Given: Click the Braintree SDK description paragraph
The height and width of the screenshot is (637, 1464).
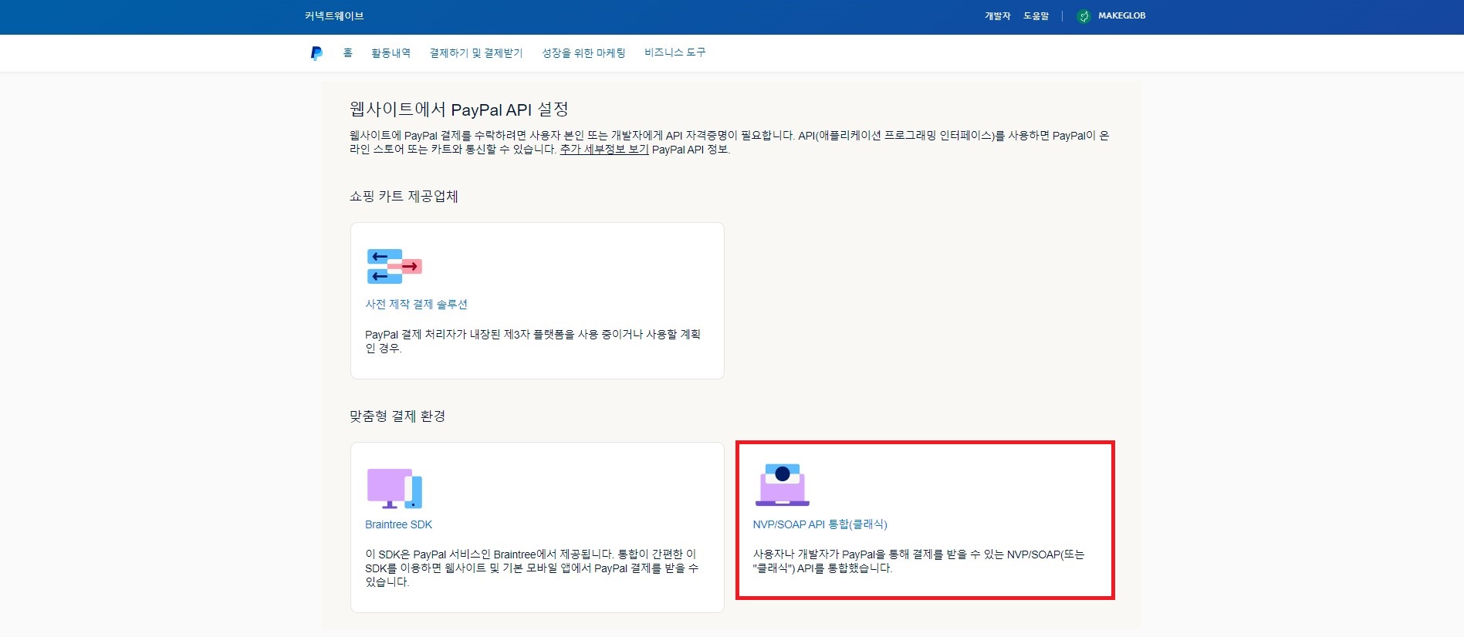Looking at the screenshot, I should (x=532, y=568).
